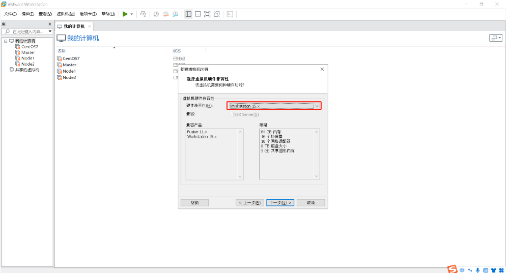This screenshot has height=273, width=507.
Task: Open the library search dropdown arrow
Action: [x=50, y=32]
